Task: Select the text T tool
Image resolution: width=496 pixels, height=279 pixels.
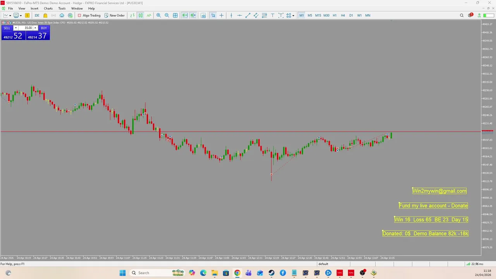Action: 273,15
